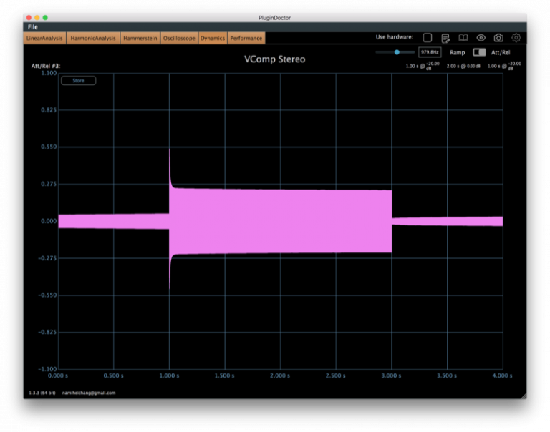Viewport: 550px width, 432px height.
Task: Enable the Use hardware checkbox
Action: (x=428, y=38)
